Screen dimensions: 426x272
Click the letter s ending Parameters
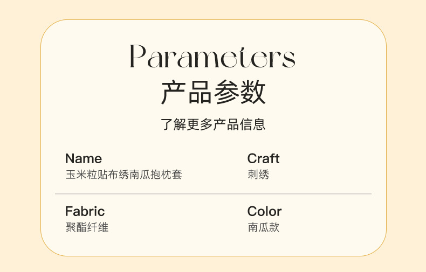click(x=289, y=59)
